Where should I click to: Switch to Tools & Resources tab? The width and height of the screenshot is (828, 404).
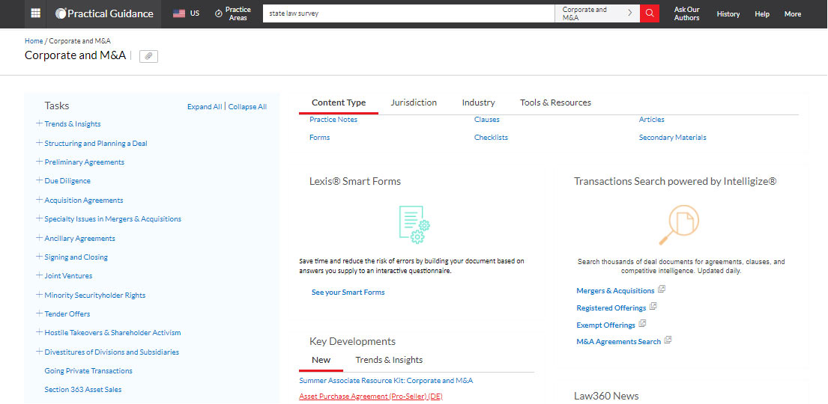pyautogui.click(x=555, y=102)
